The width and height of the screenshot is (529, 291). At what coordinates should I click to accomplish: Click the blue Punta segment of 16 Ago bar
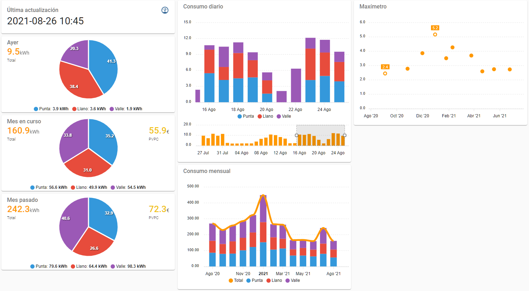pyautogui.click(x=209, y=88)
